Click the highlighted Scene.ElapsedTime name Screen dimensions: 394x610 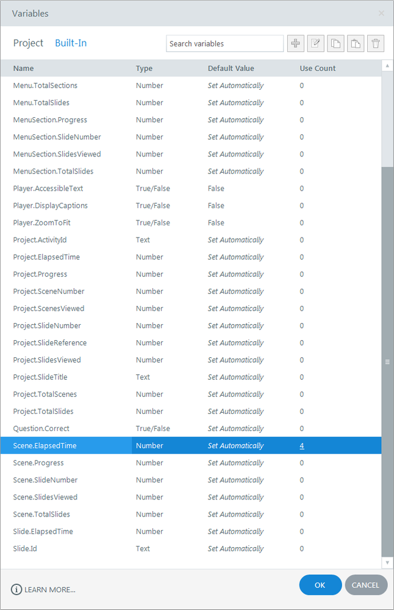point(45,446)
